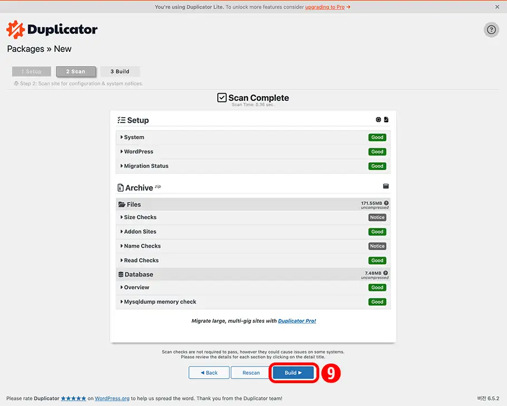Viewport: 507px width, 406px height.
Task: Click the Database section header text
Action: click(139, 274)
